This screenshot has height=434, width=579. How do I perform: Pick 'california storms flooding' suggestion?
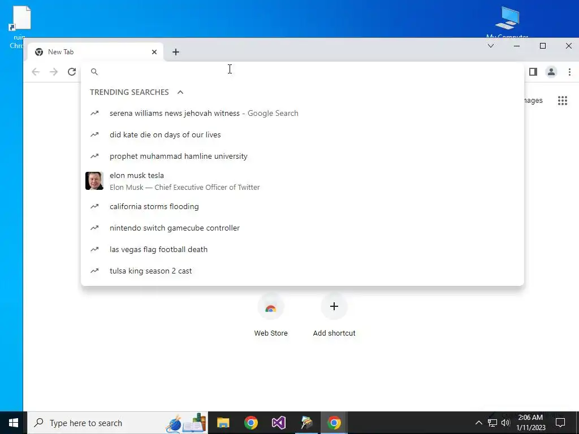[x=303, y=206]
